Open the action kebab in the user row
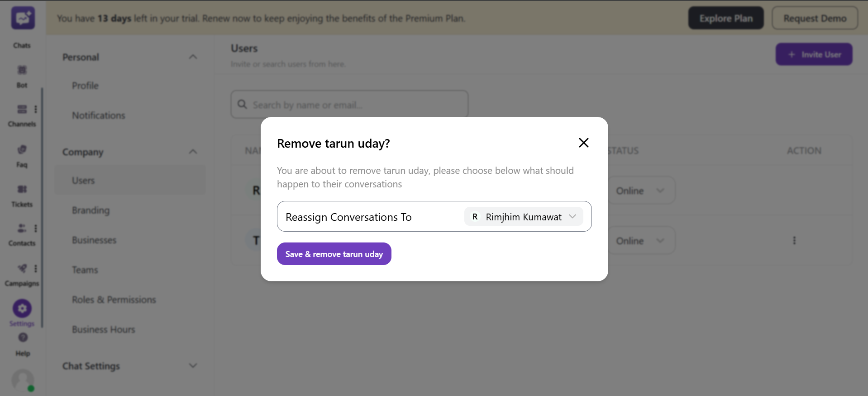Screen dimensions: 868x396 click(794, 240)
